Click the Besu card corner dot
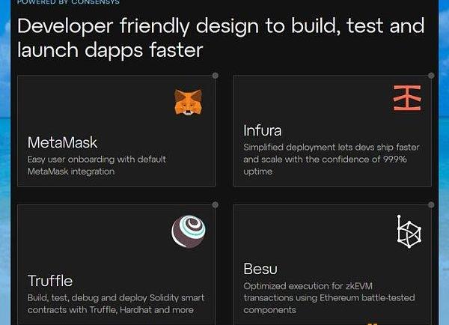 tap(431, 204)
